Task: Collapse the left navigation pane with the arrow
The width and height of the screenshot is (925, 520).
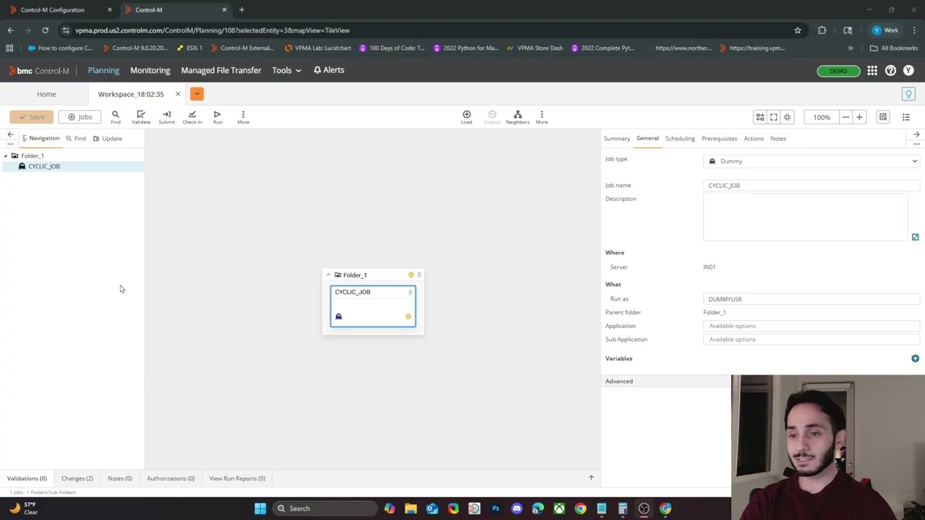Action: pyautogui.click(x=10, y=134)
